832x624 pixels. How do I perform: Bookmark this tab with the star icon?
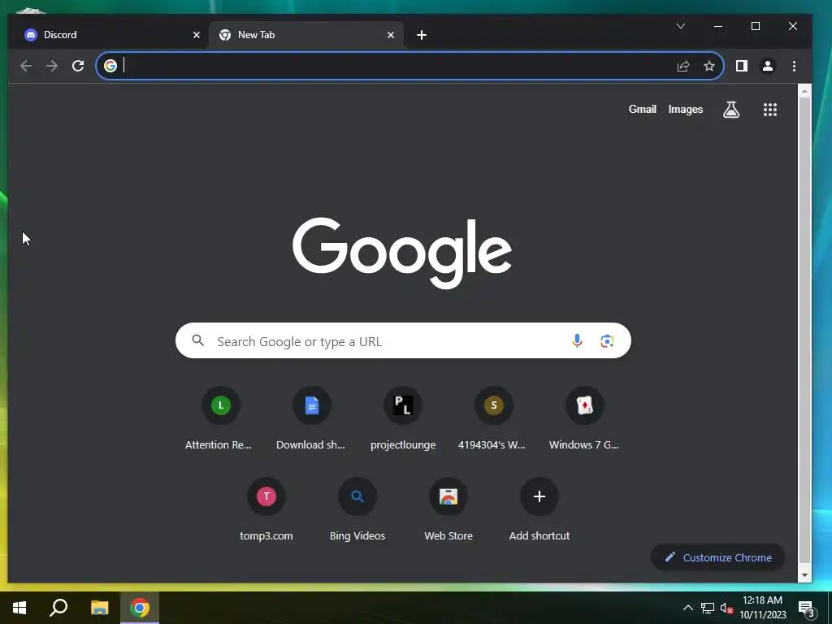(708, 66)
